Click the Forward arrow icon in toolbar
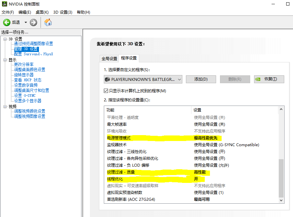The image size is (293, 217). [x=33, y=22]
